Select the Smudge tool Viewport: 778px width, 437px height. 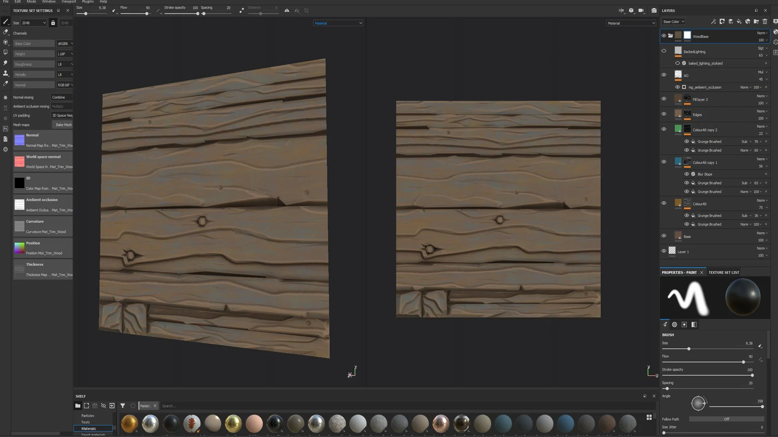point(5,63)
